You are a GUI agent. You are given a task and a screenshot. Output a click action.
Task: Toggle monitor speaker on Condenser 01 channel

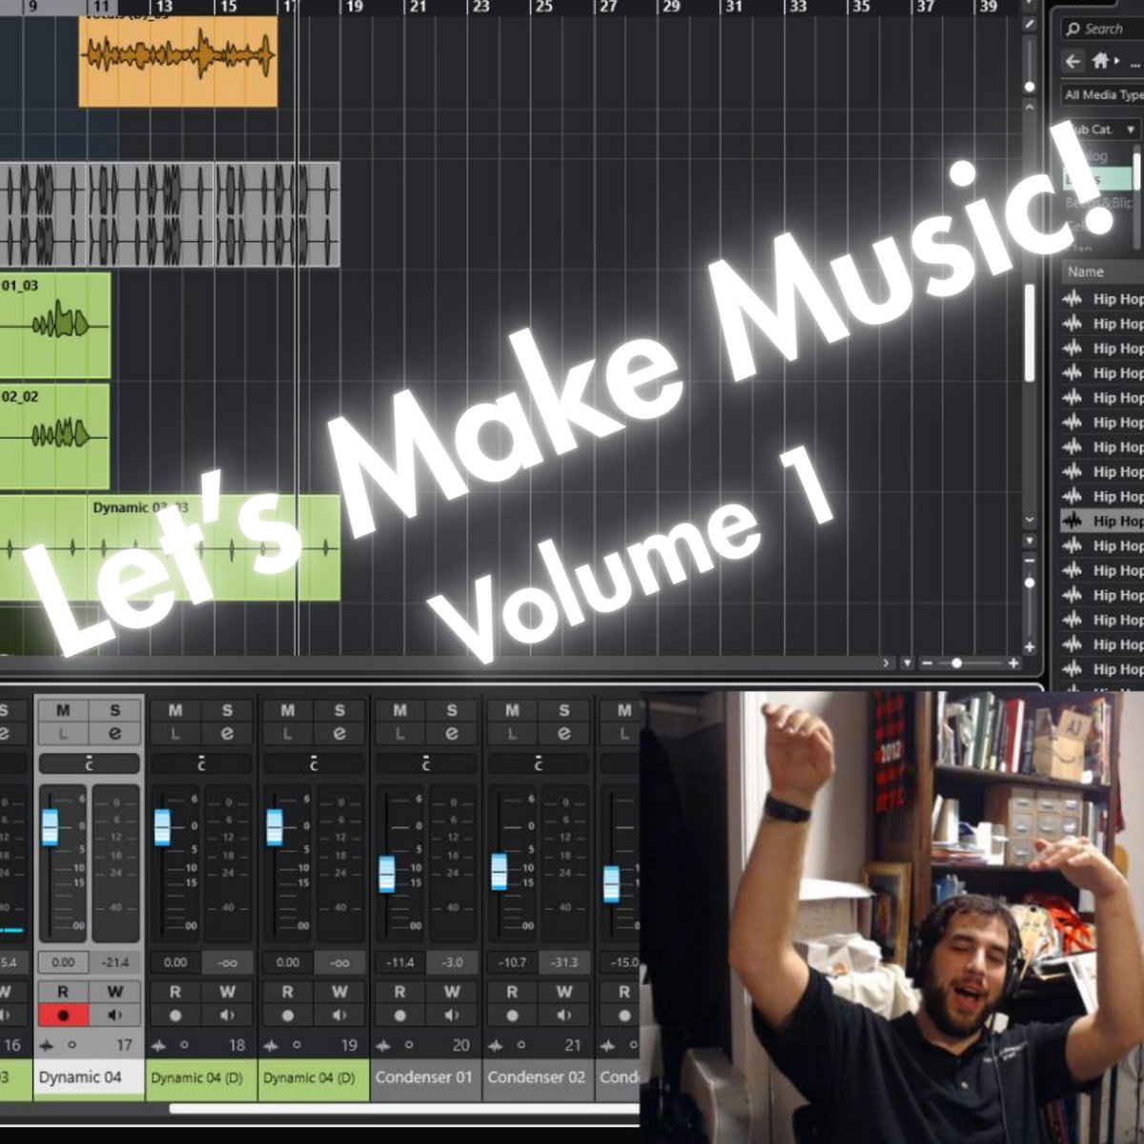[x=452, y=1015]
